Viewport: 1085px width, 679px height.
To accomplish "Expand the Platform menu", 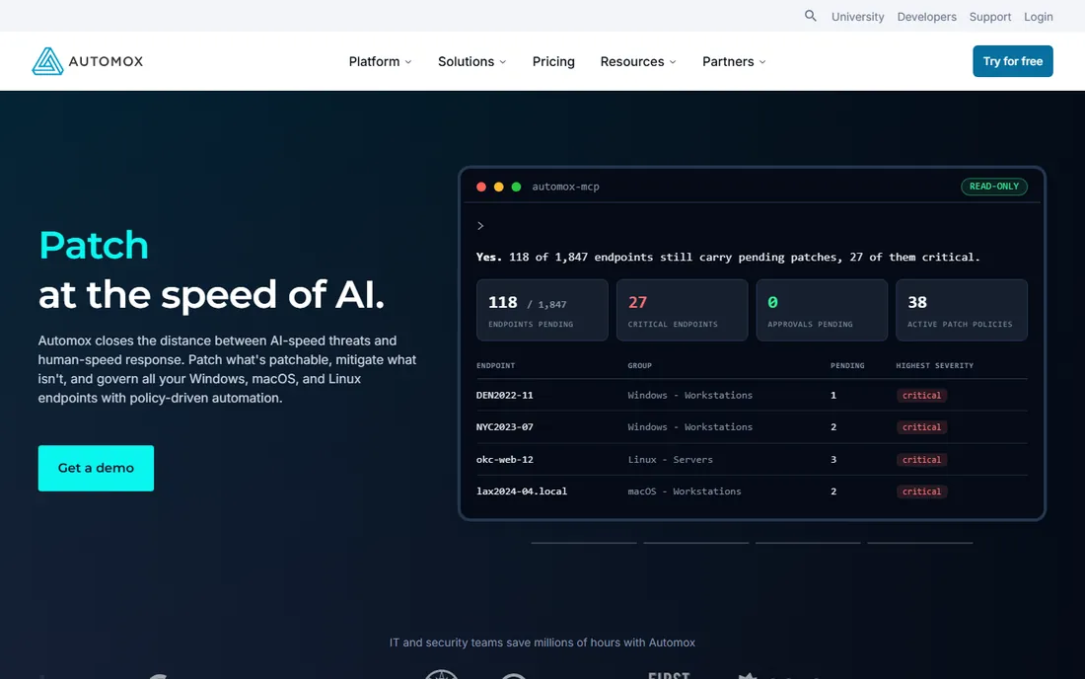I will [380, 61].
